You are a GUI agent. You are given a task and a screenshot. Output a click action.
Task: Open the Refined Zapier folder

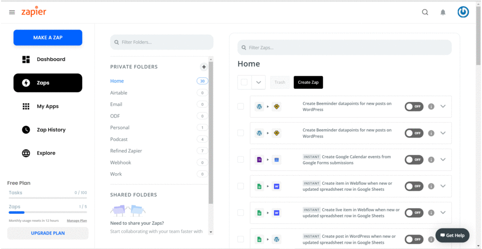pyautogui.click(x=126, y=151)
